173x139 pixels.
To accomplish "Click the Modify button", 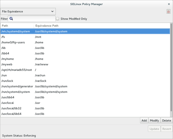I will [x=154, y=121].
